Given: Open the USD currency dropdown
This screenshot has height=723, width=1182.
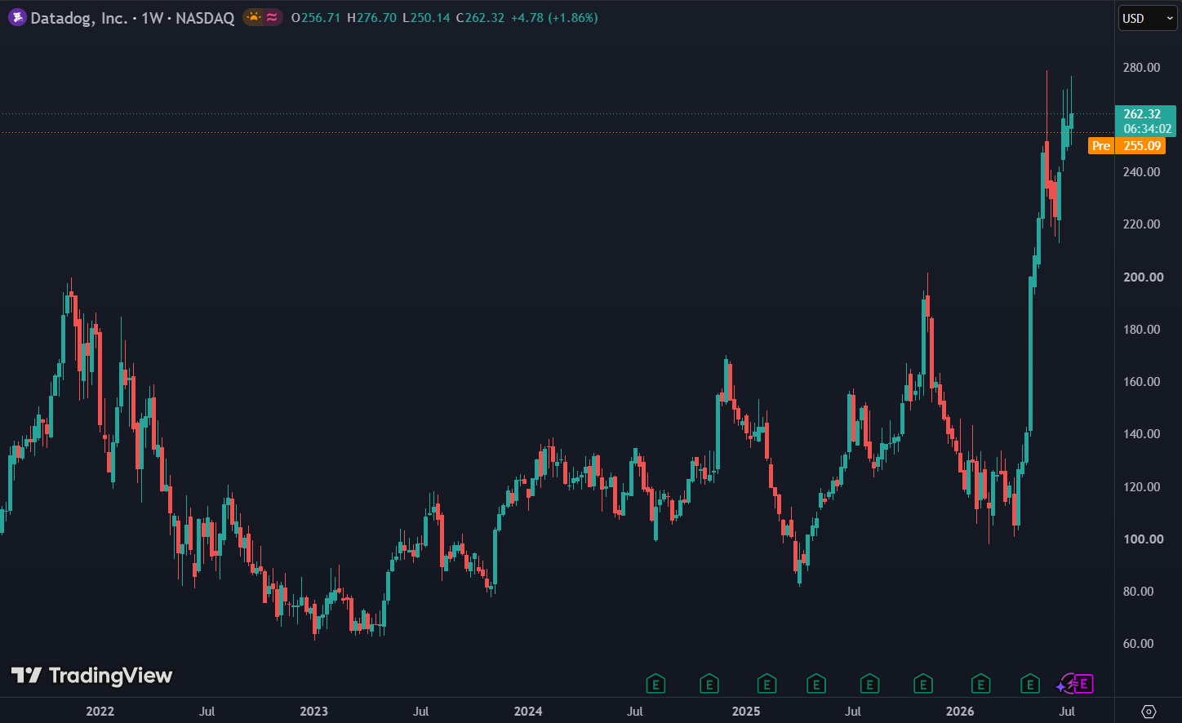Looking at the screenshot, I should pos(1147,18).
